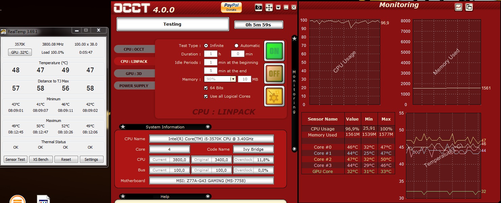Click RealTemp Sensor Test button
Image resolution: width=501 pixels, height=203 pixels.
pyautogui.click(x=16, y=159)
